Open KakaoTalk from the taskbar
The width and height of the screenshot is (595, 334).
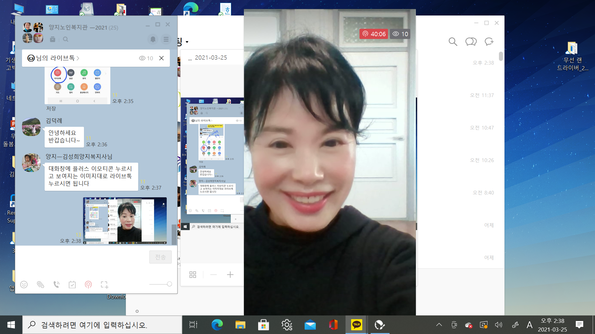[356, 325]
